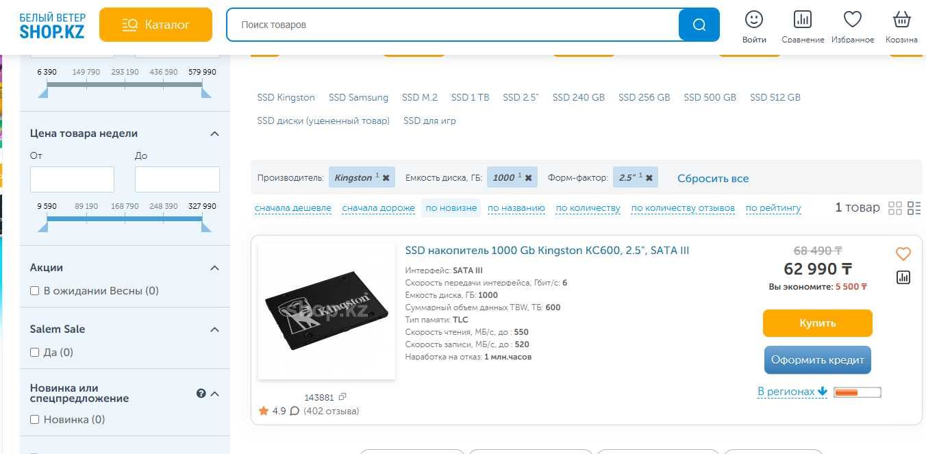Collapse the Акции filter section
926x454 pixels.
point(214,268)
